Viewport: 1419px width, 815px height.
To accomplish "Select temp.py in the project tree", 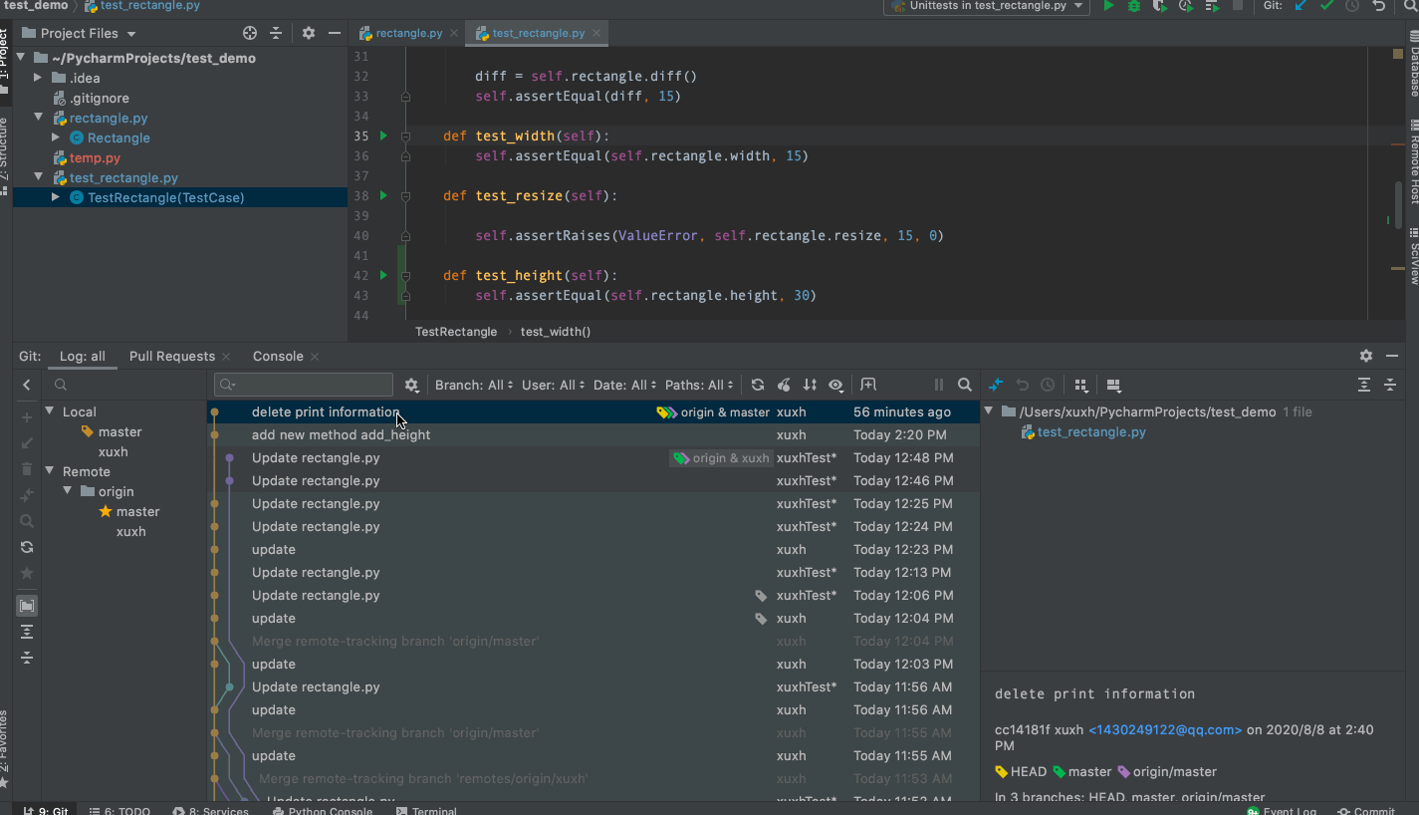I will [x=95, y=157].
